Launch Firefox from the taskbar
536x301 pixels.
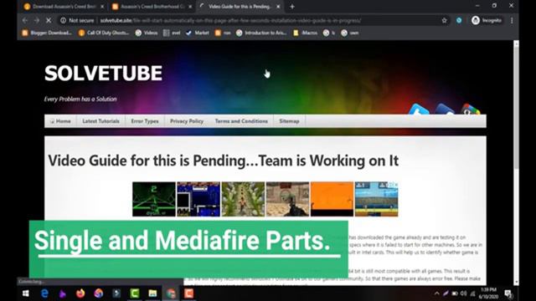[x=80, y=293]
